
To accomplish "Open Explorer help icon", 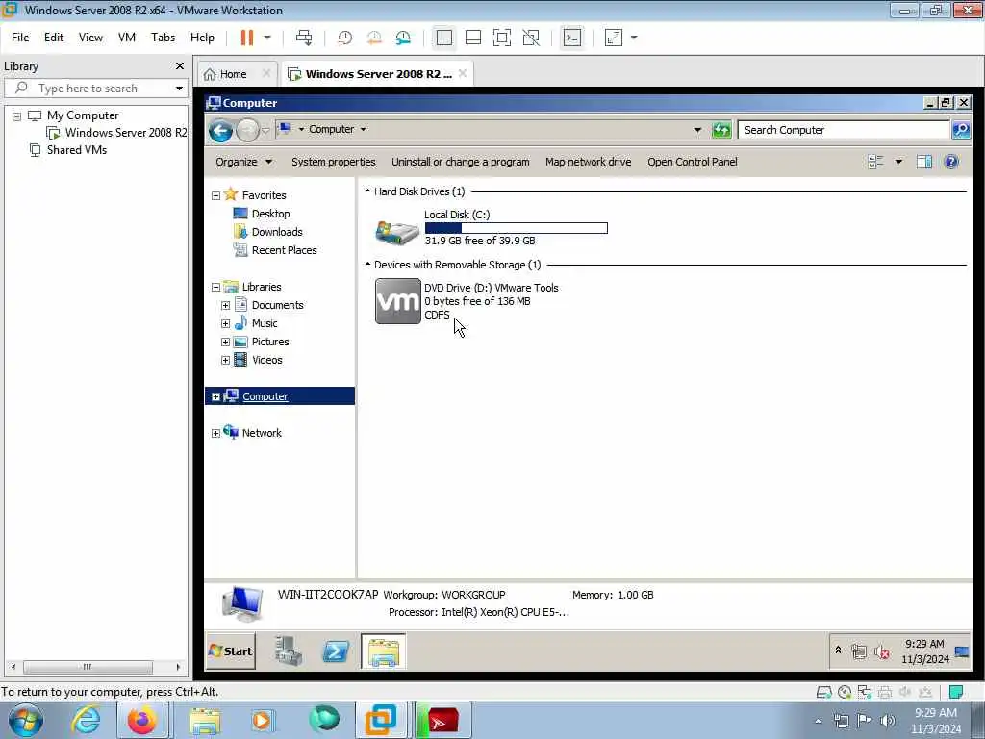I will tap(951, 162).
